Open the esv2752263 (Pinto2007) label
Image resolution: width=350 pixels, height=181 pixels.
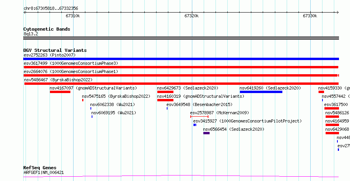[x=50, y=55]
